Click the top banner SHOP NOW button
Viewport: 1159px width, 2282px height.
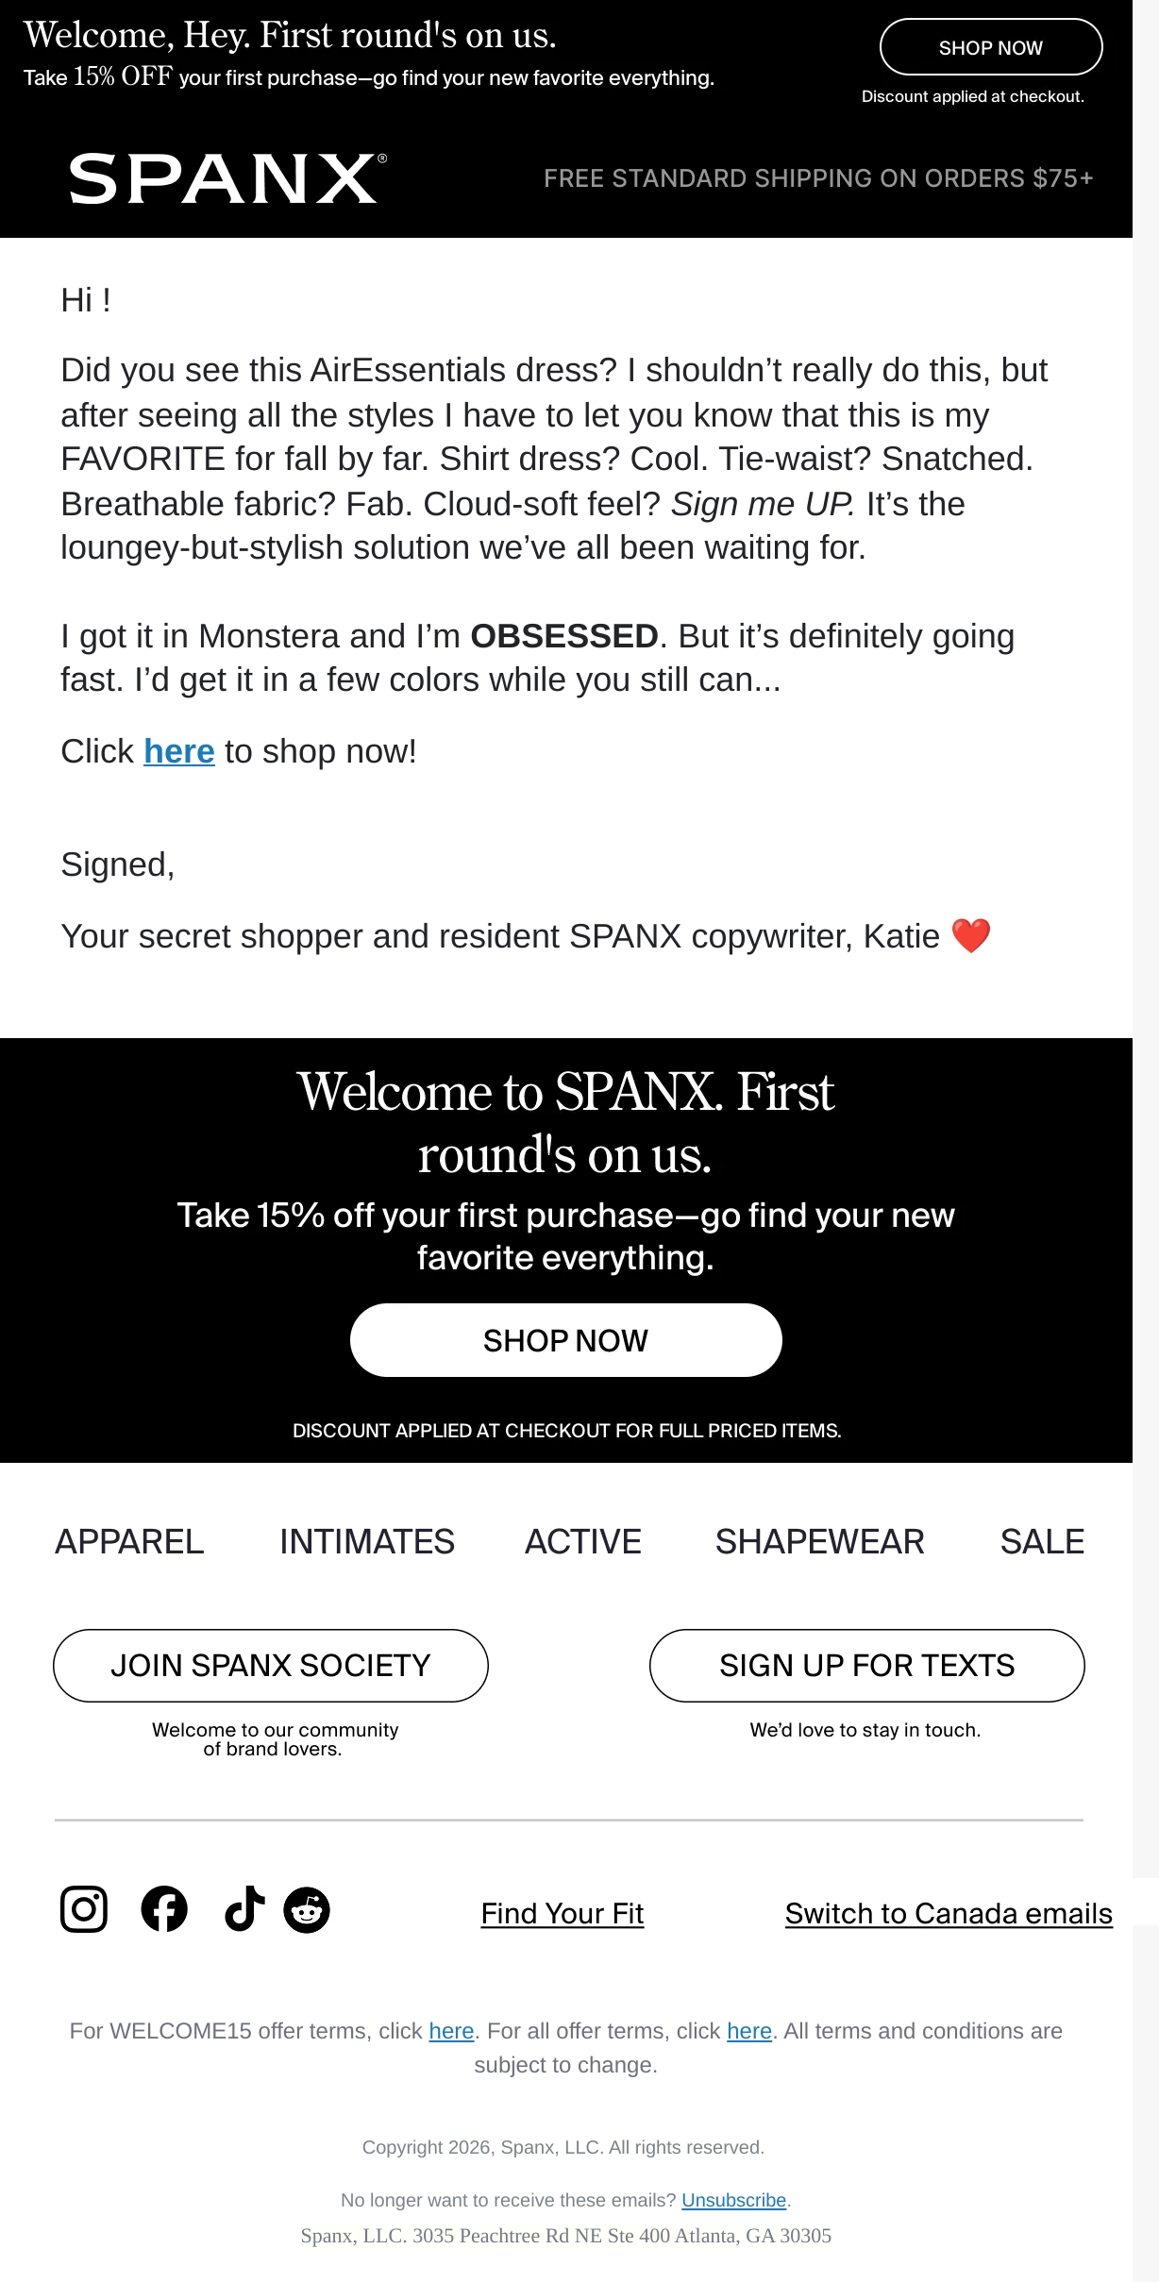[991, 47]
